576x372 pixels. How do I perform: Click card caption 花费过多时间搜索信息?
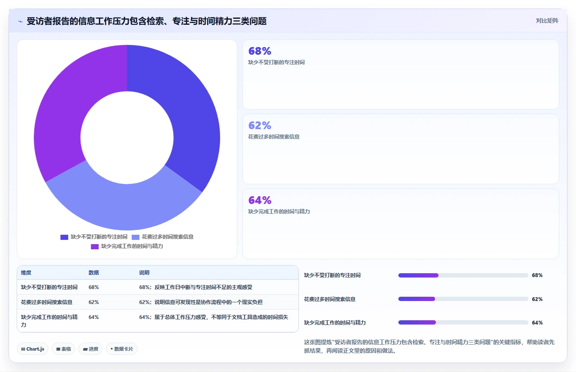pyautogui.click(x=274, y=137)
